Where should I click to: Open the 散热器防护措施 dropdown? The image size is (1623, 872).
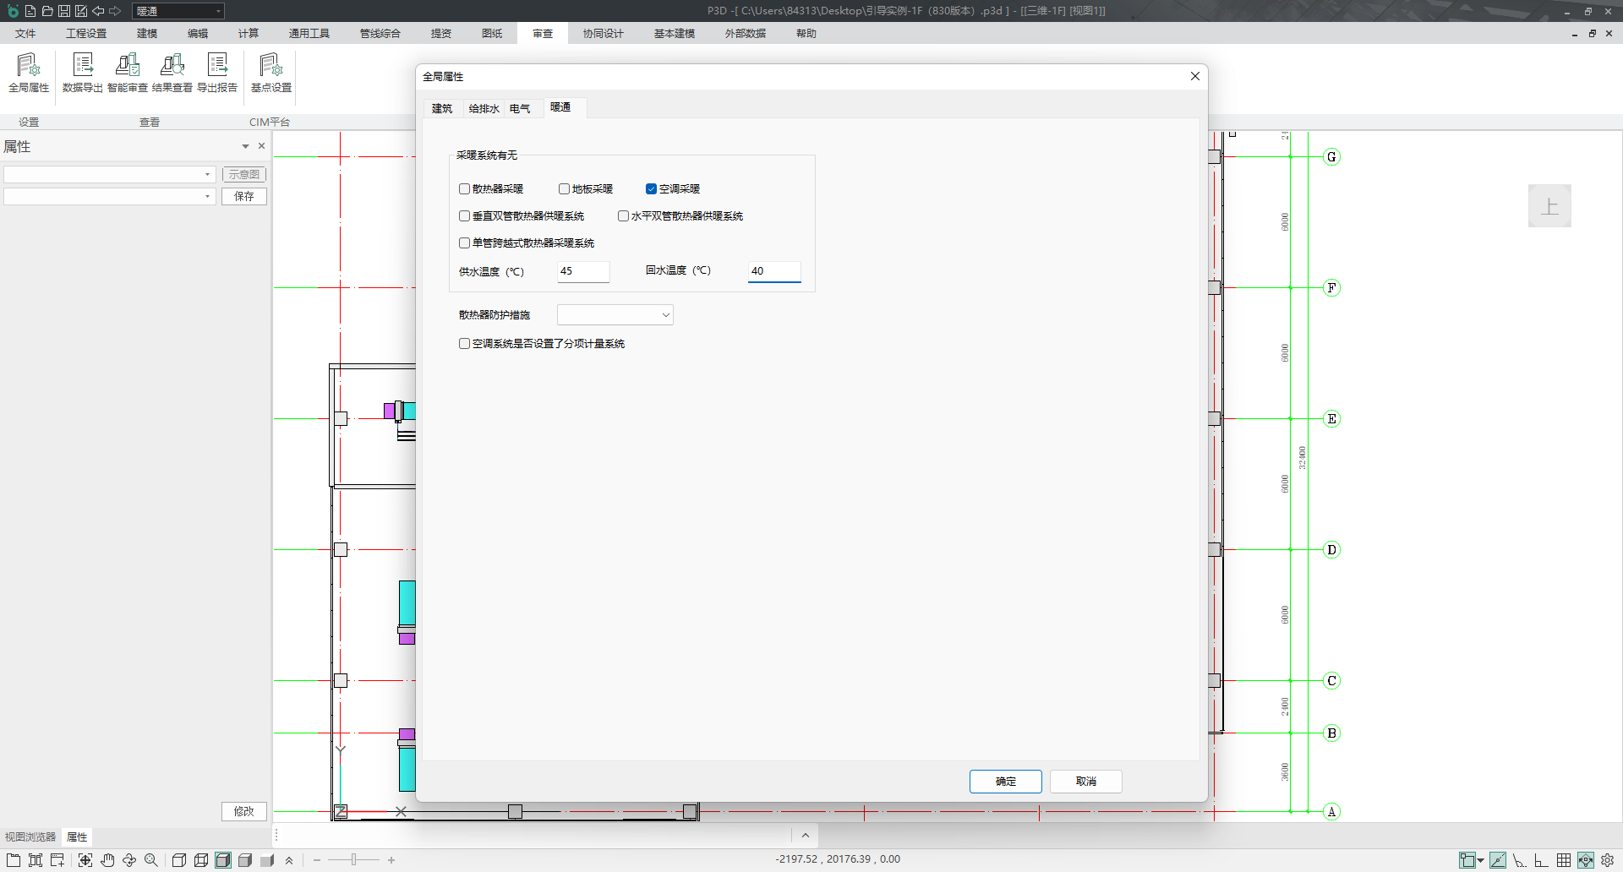click(615, 315)
